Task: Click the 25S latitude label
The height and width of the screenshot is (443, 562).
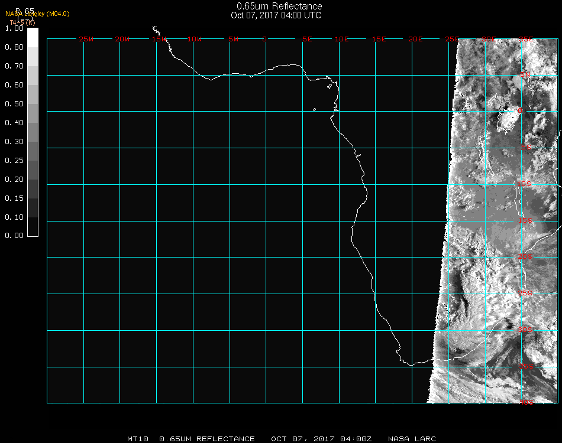Action: click(x=526, y=293)
